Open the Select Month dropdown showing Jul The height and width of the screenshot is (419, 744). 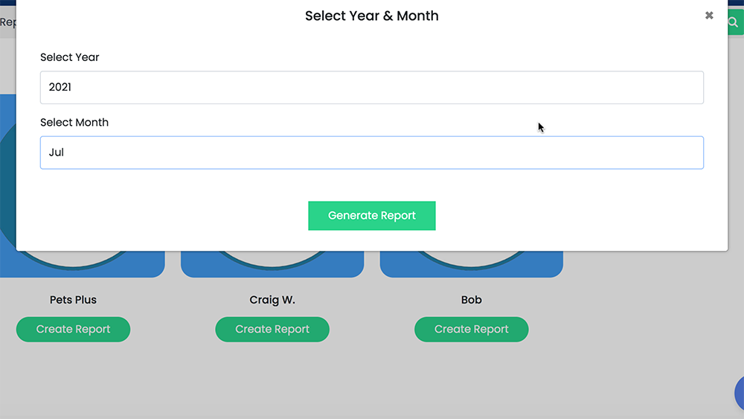click(x=371, y=153)
